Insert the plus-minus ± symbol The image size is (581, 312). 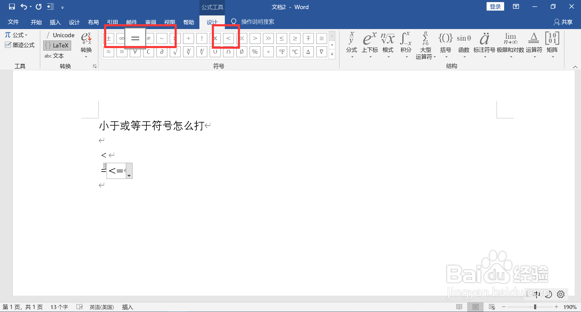point(109,38)
